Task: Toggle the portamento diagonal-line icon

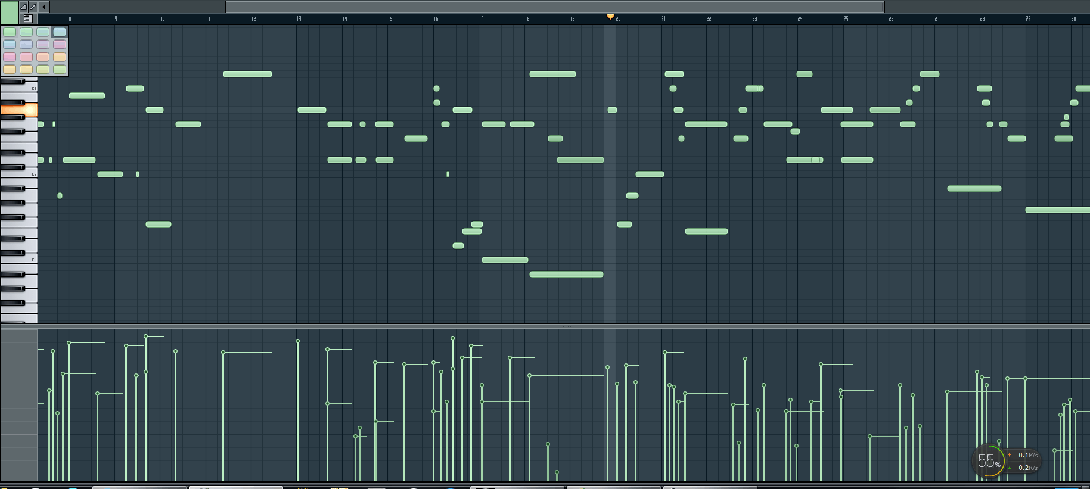Action: 33,7
